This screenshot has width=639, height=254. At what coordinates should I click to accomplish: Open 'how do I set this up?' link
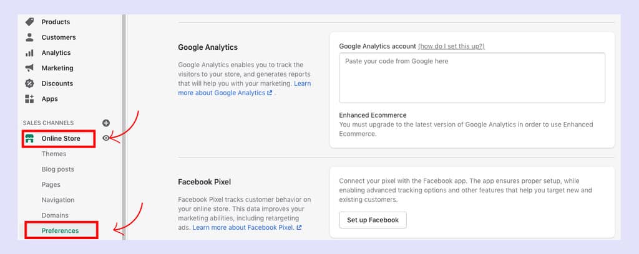452,46
